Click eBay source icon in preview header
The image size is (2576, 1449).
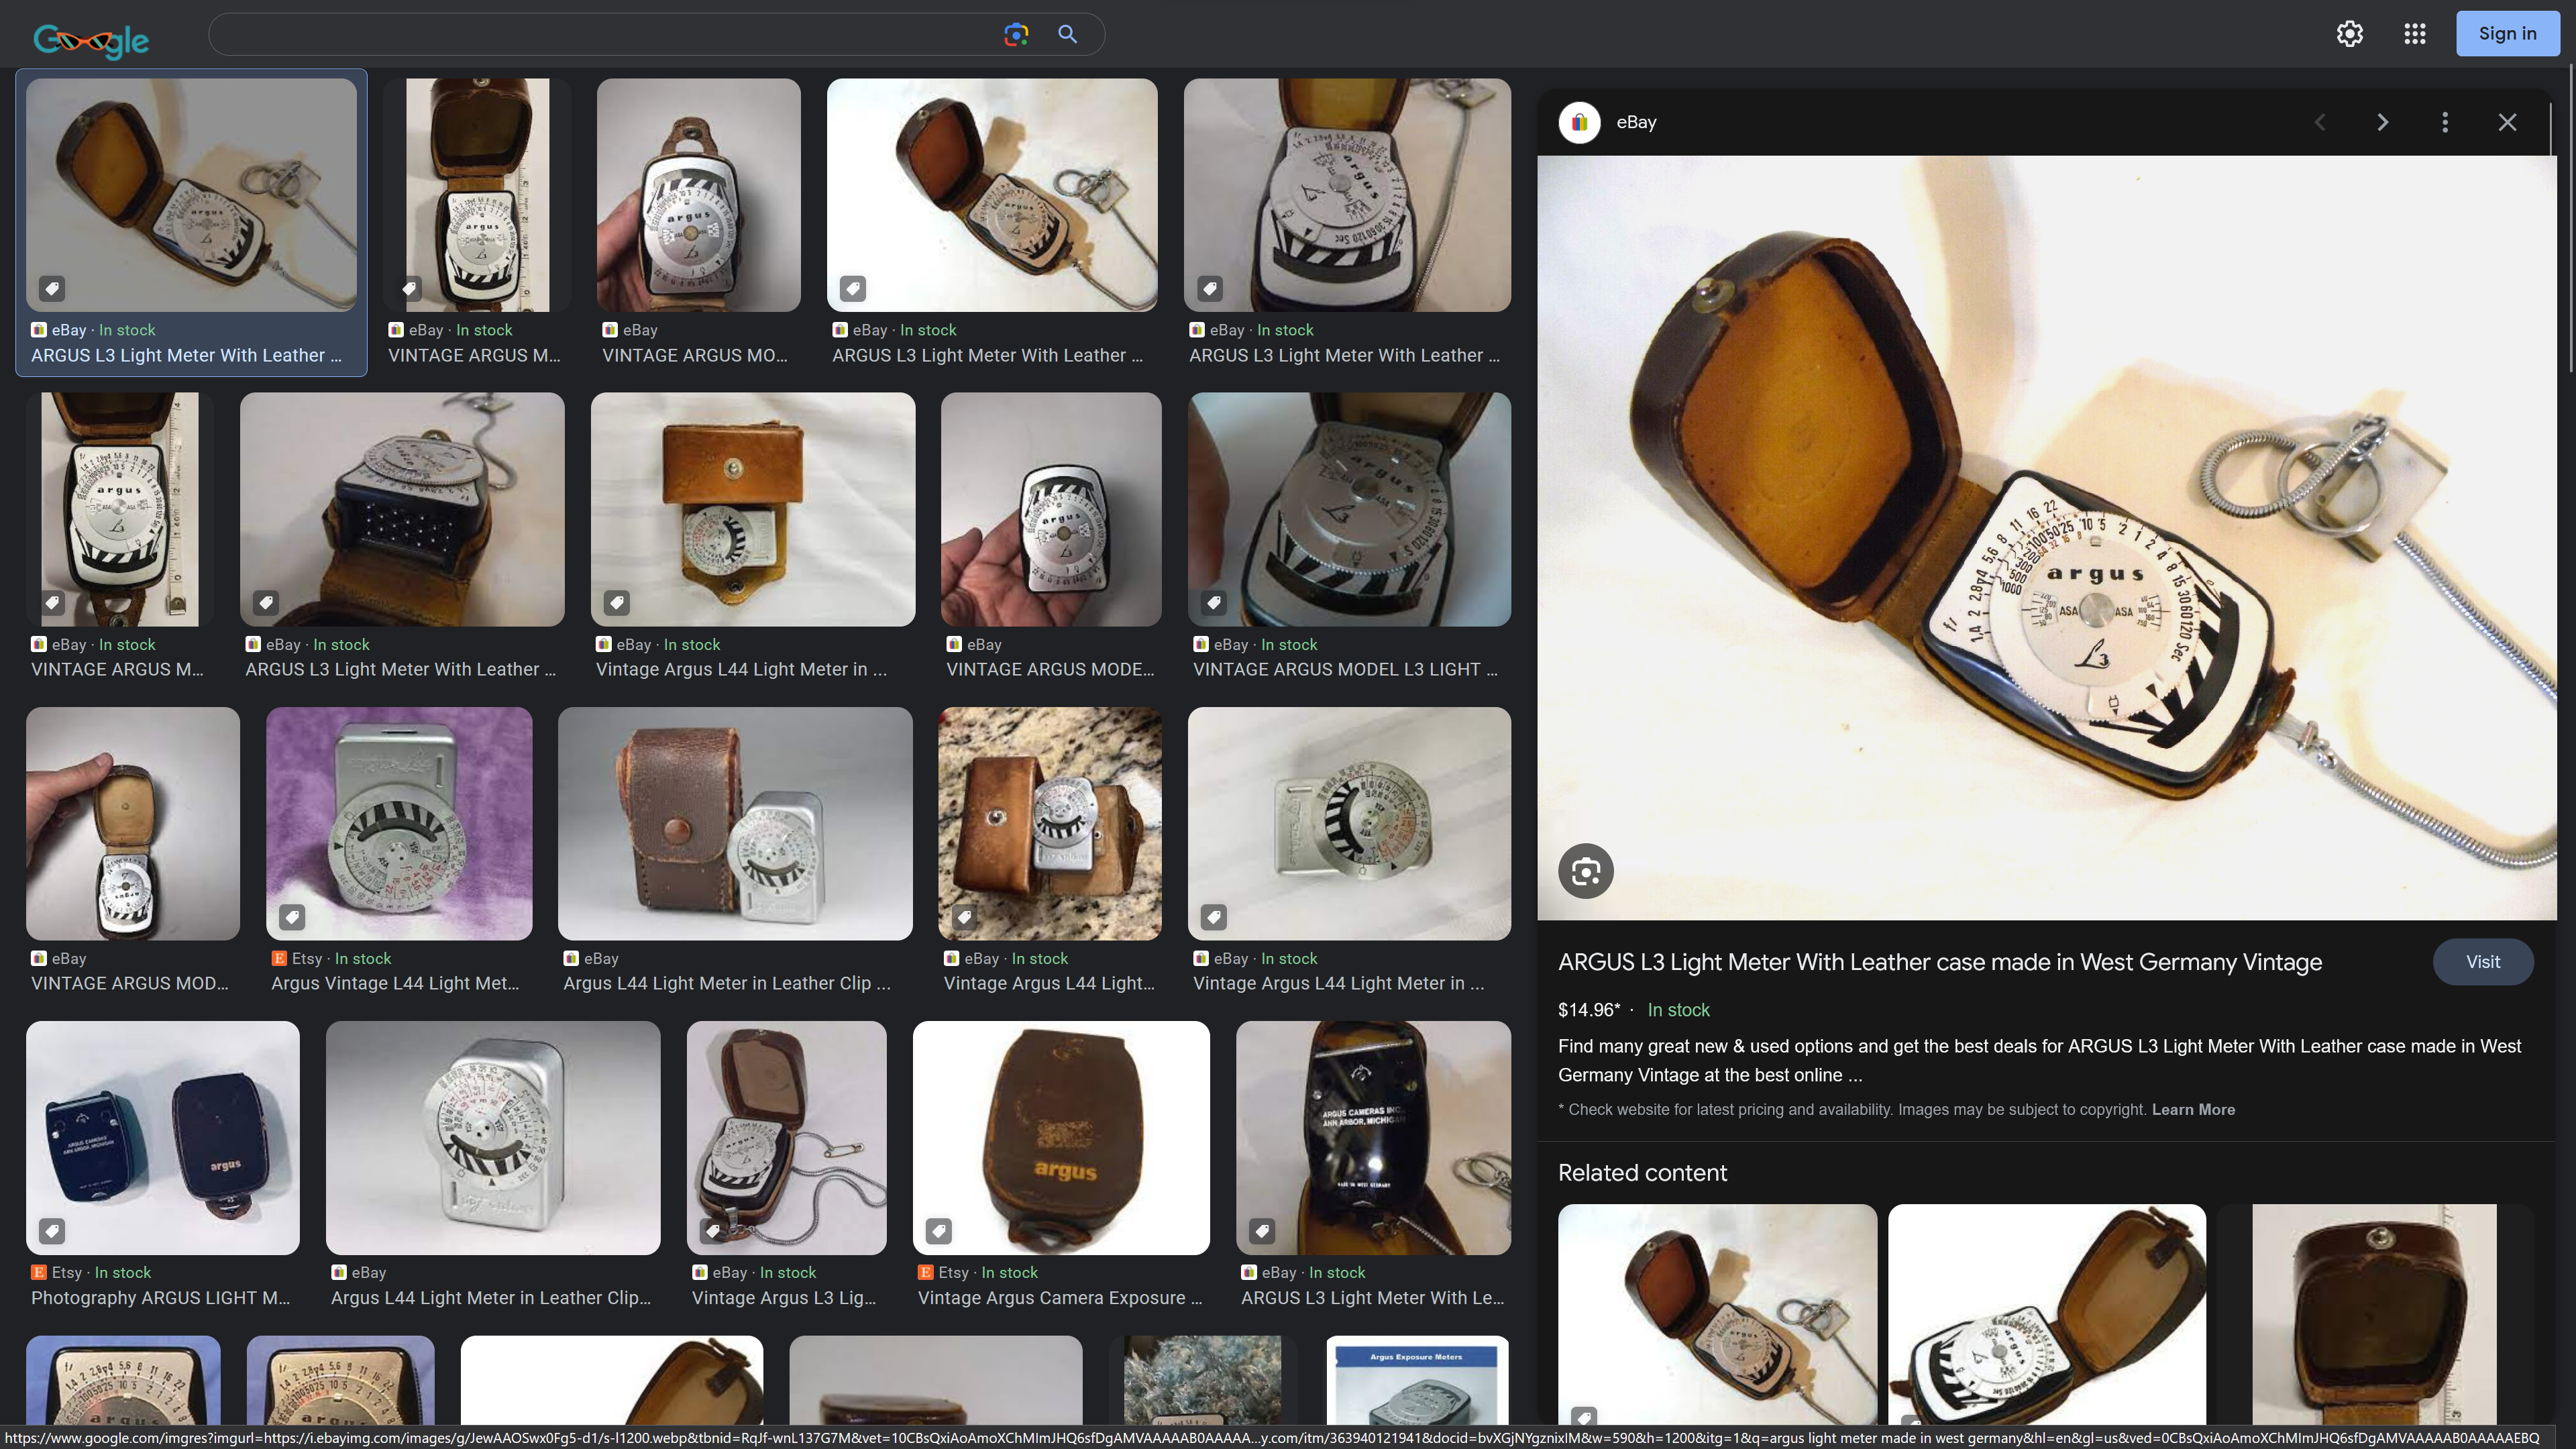tap(1579, 122)
